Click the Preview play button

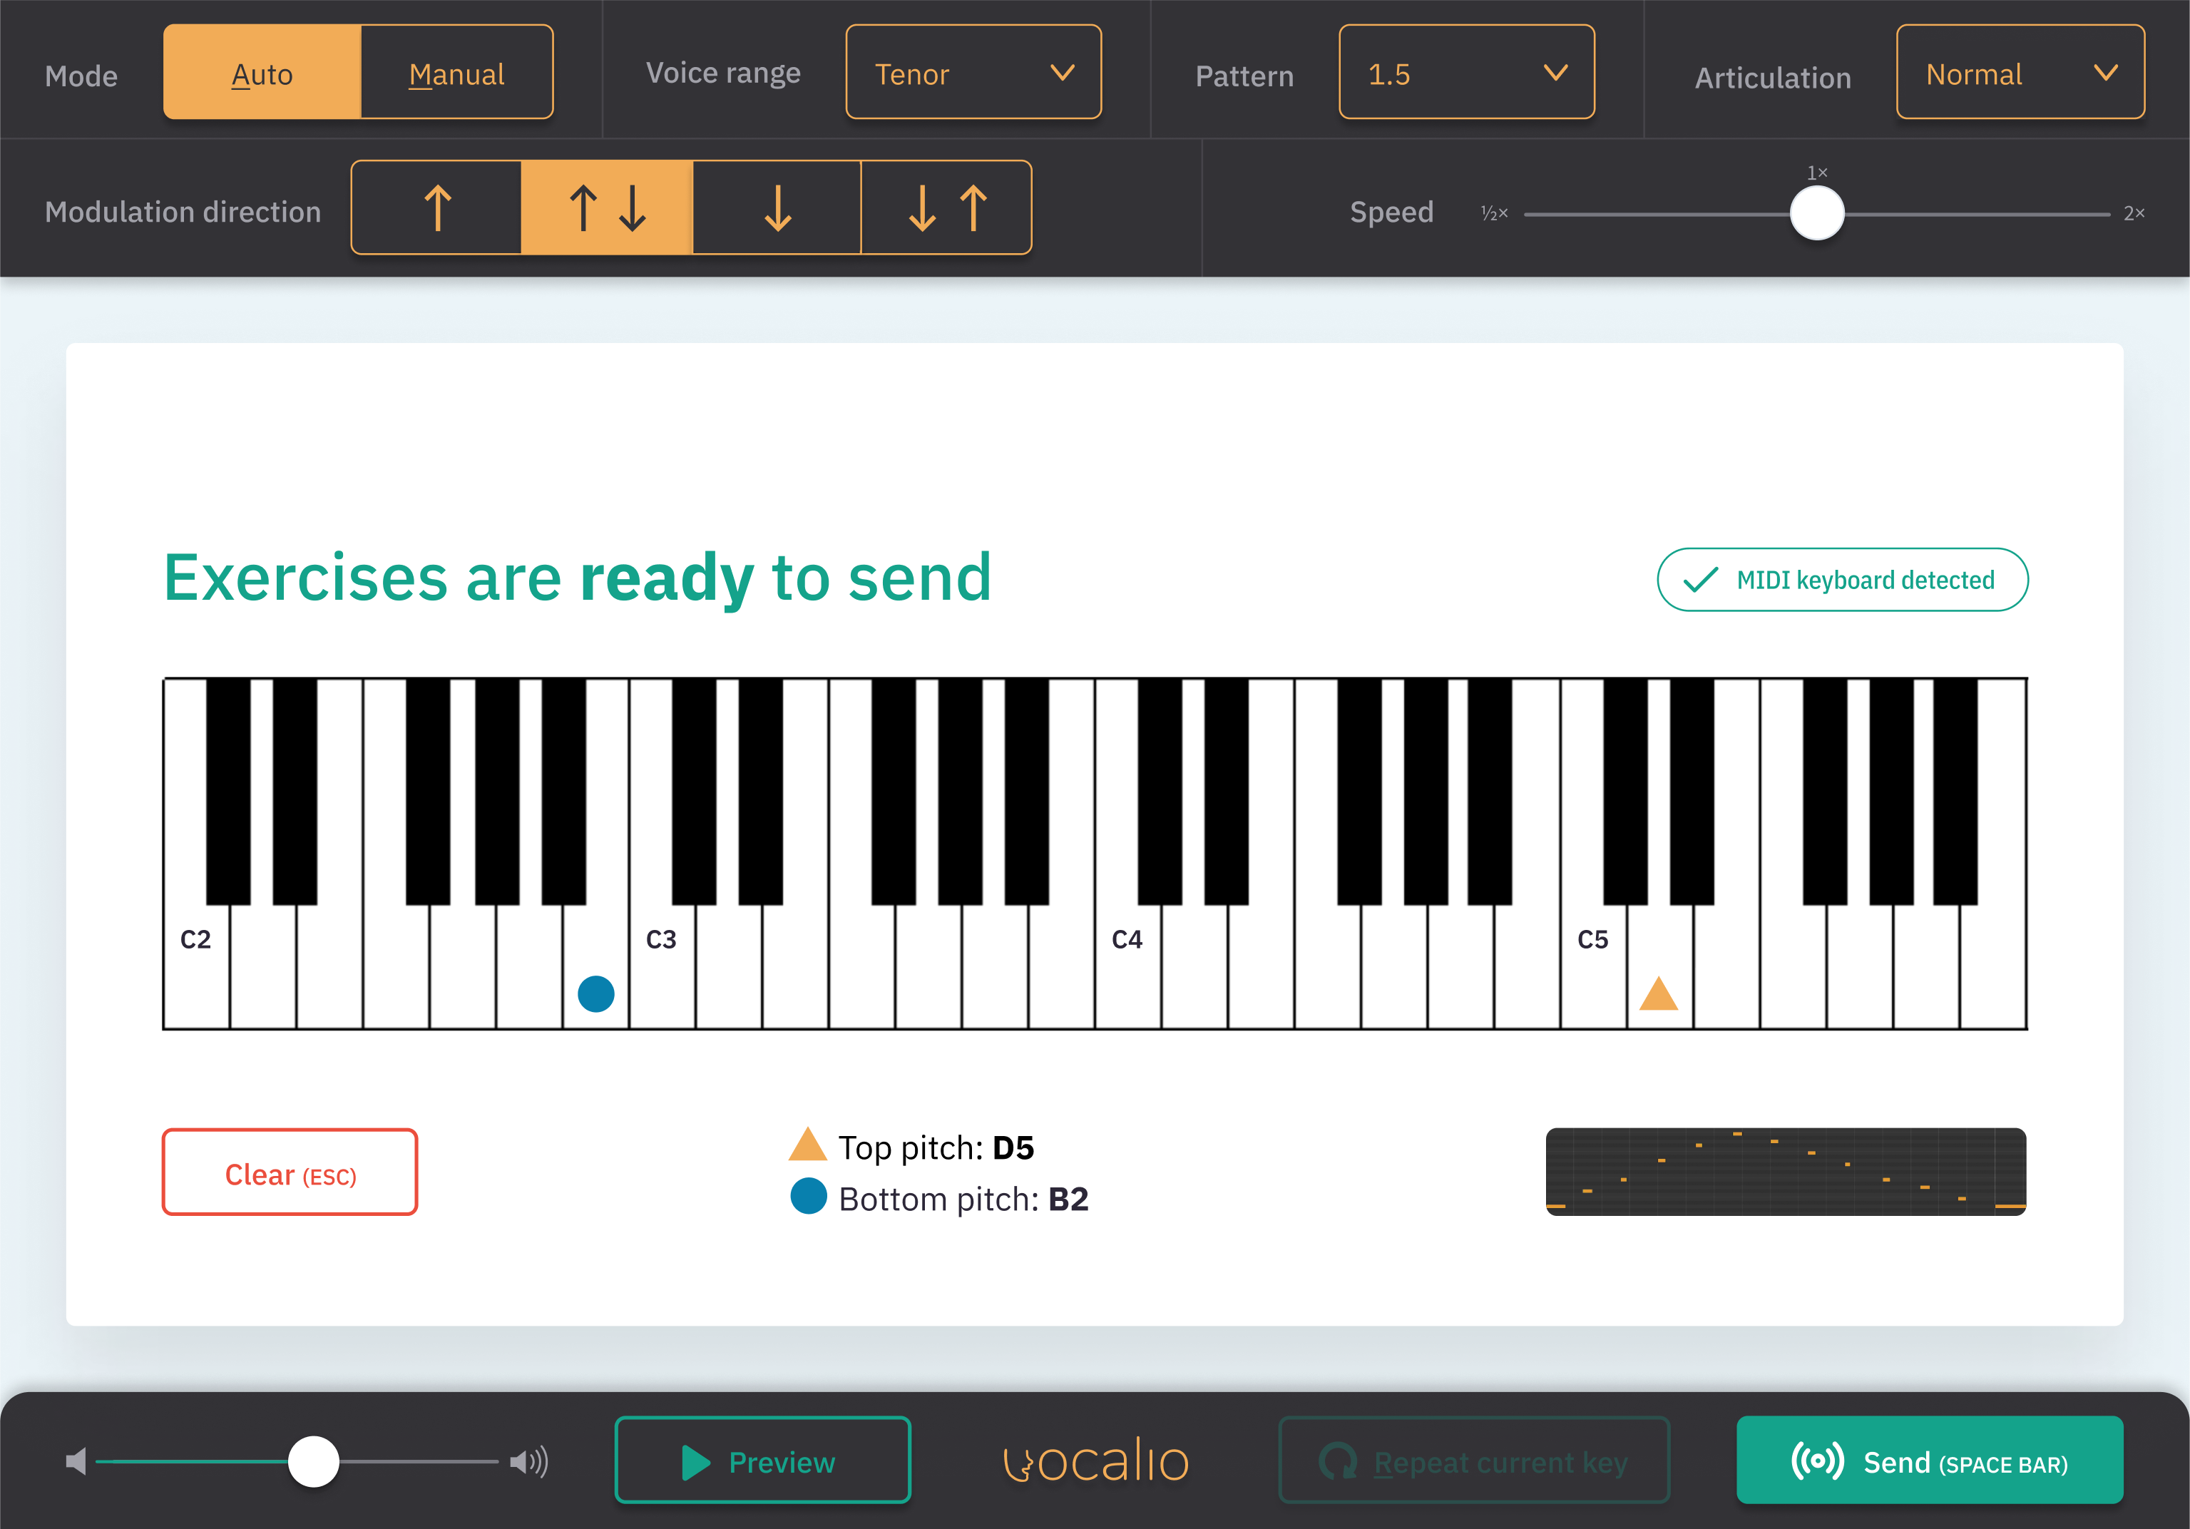(763, 1461)
